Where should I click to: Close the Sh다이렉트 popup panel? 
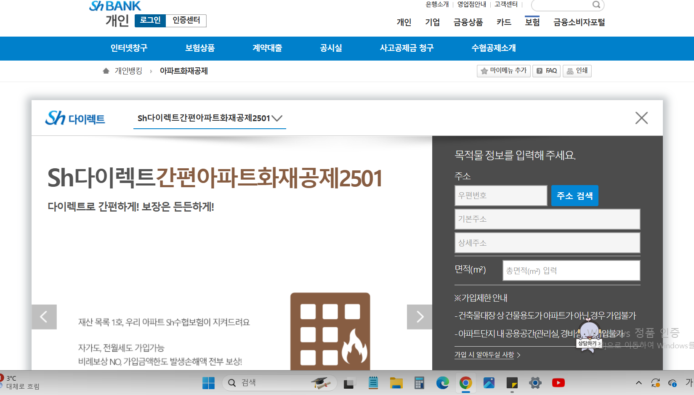pos(641,118)
